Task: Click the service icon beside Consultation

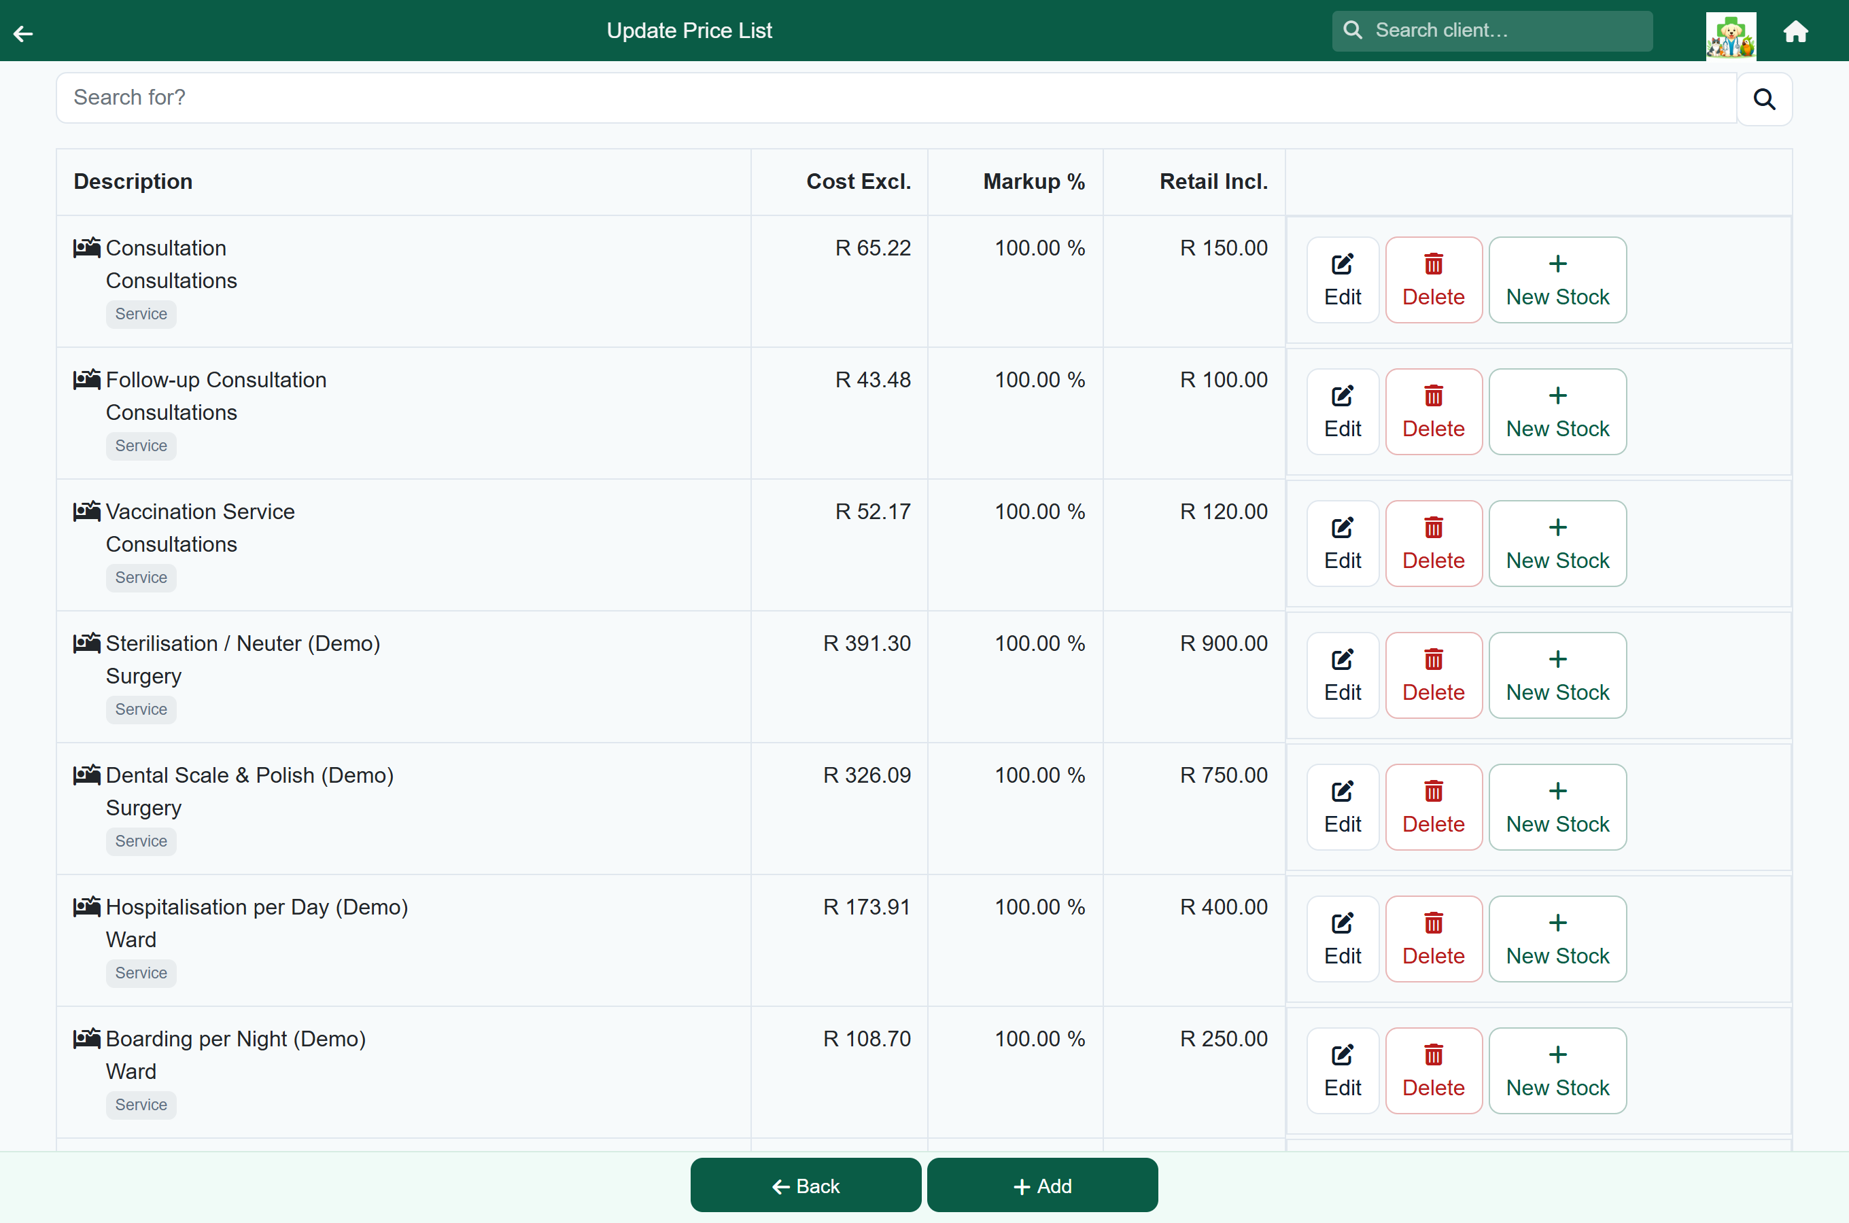Action: point(86,247)
